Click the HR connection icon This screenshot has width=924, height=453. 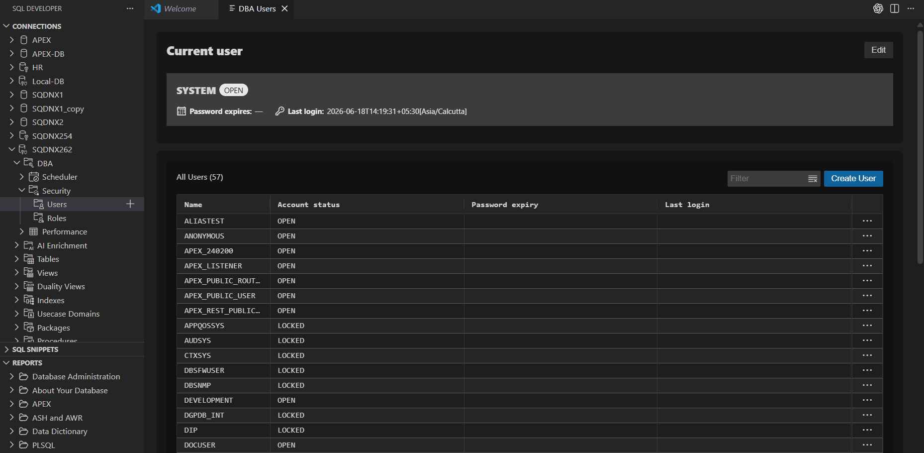24,67
